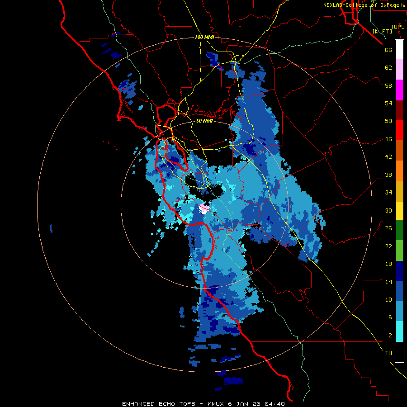407x407 pixels.
Task: Click 'ENHANCED ECHO TOPS' in the caption
Action: pyautogui.click(x=159, y=404)
